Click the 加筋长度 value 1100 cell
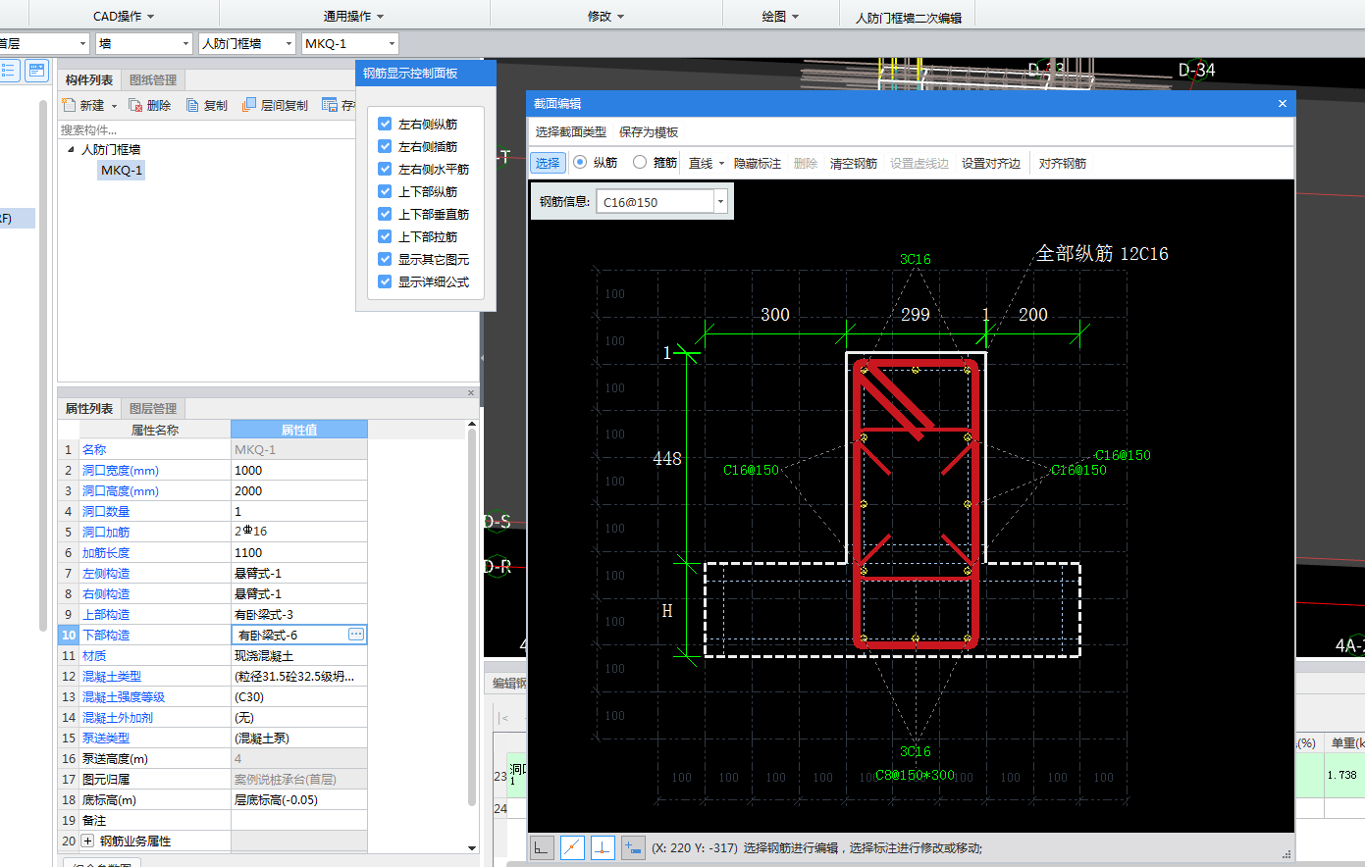The width and height of the screenshot is (1365, 867). (299, 553)
